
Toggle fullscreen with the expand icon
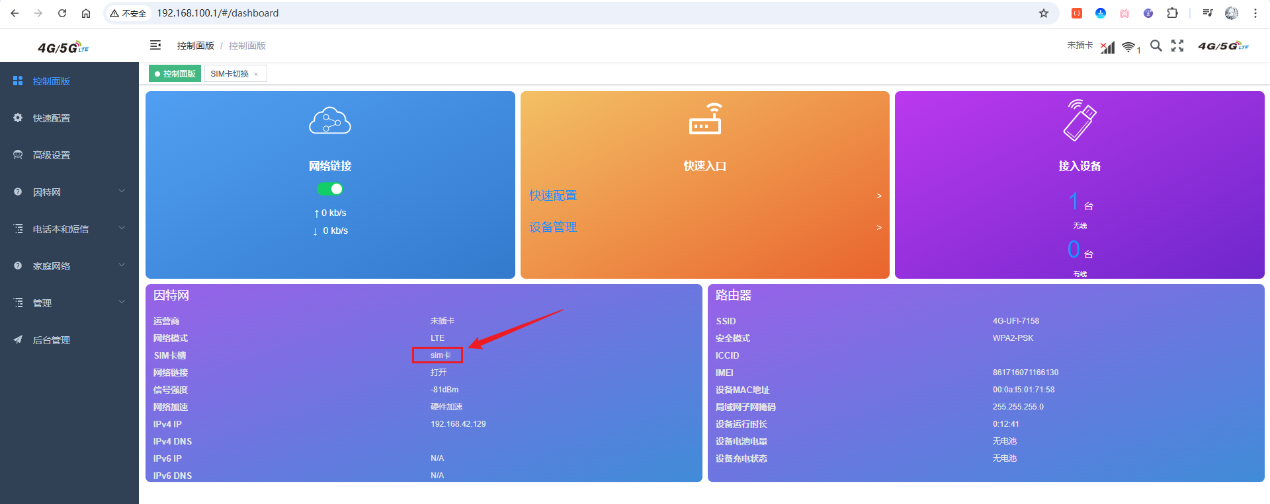[1177, 46]
